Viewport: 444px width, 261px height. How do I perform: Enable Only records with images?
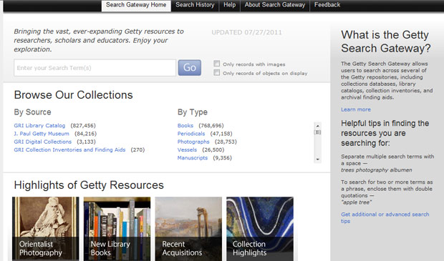[216, 64]
